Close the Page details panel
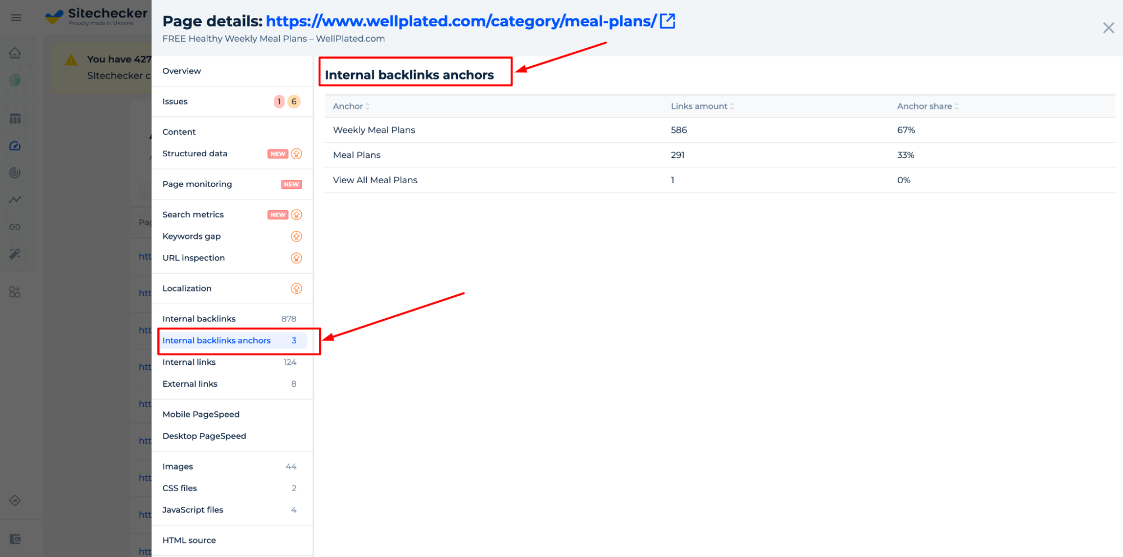The width and height of the screenshot is (1123, 557). 1108,28
